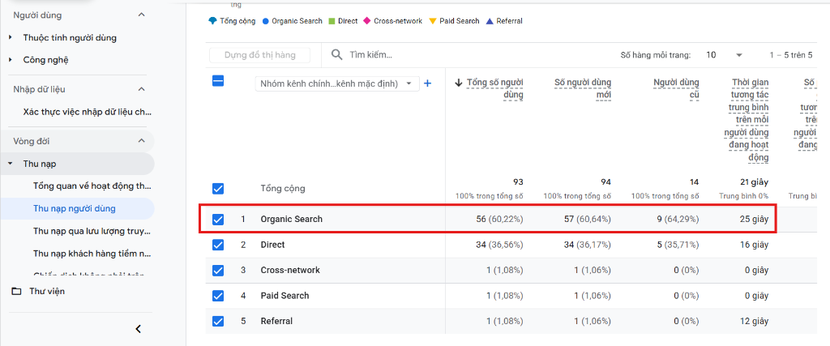Click the Dựng đồ thị hàng button
The width and height of the screenshot is (830, 346).
260,55
